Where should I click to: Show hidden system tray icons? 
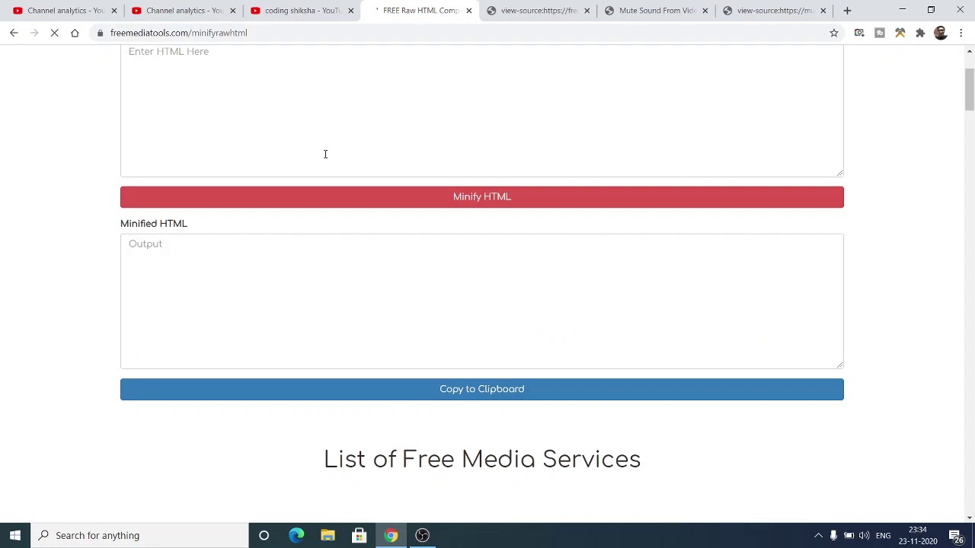(x=818, y=535)
